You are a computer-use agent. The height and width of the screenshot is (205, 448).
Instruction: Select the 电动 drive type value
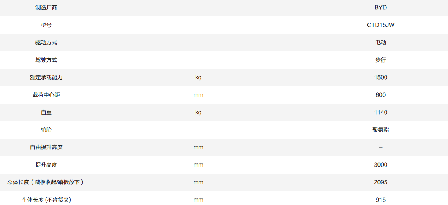click(x=380, y=42)
